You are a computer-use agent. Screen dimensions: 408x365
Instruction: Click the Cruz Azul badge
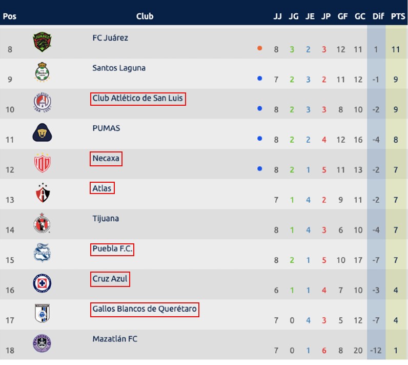point(42,283)
